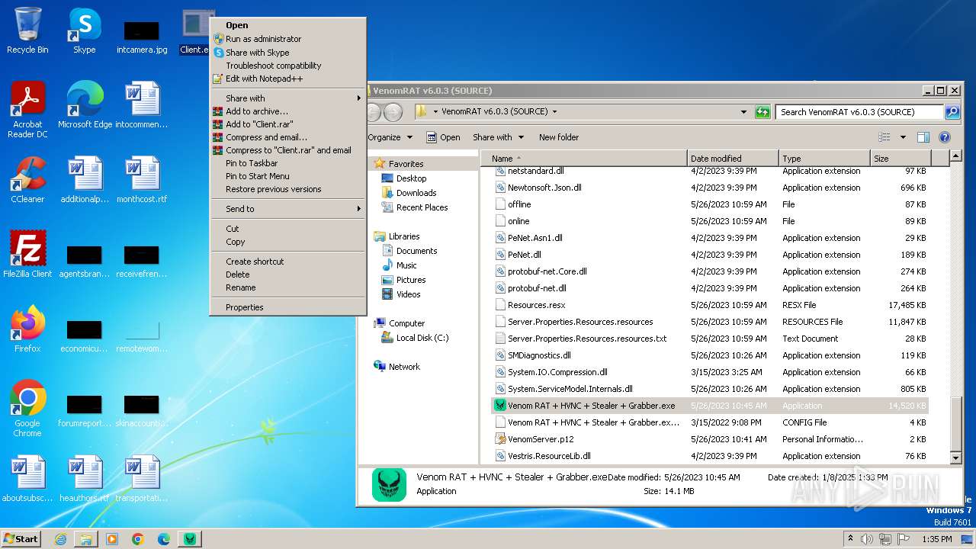976x549 pixels.
Task: Open the Skype desktop shortcut
Action: pos(85,31)
